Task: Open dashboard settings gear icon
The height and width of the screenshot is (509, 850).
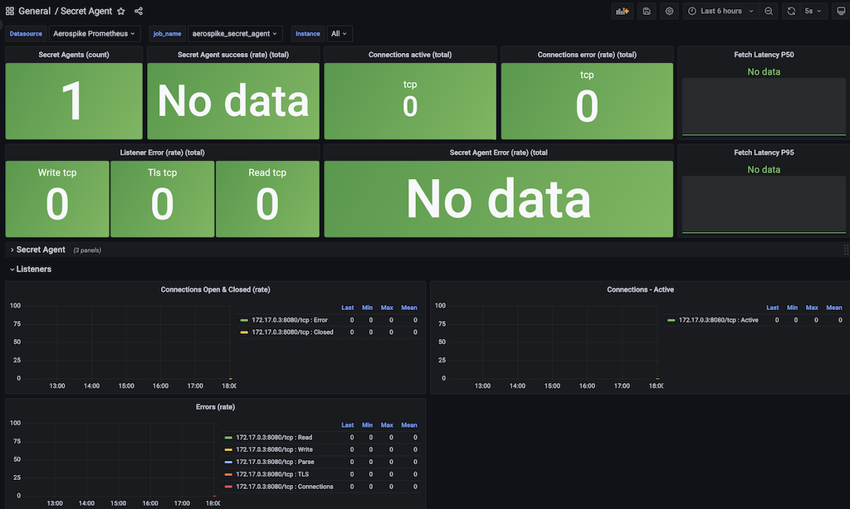Action: click(x=670, y=11)
